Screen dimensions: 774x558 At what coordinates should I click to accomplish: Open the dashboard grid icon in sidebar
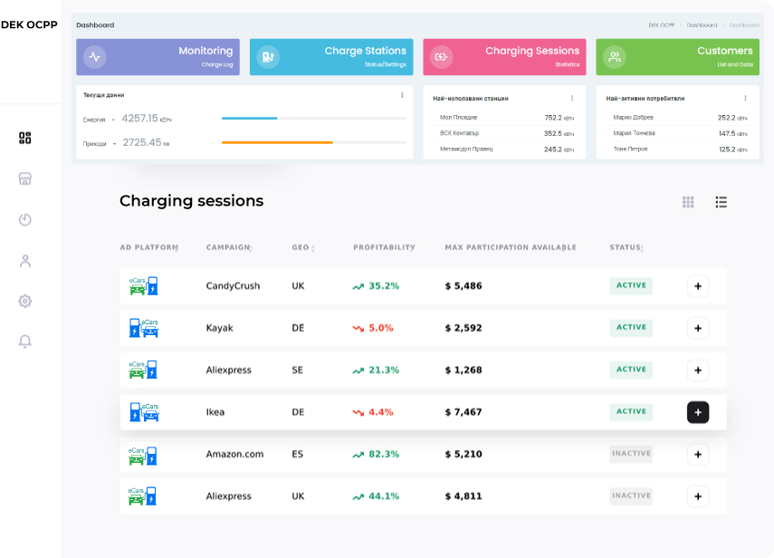pos(25,138)
